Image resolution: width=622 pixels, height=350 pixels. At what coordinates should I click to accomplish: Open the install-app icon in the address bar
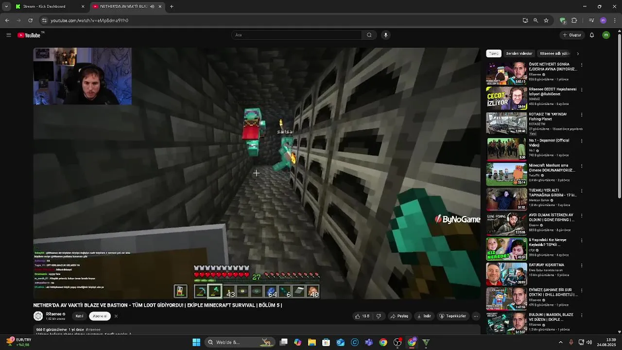pos(525,20)
